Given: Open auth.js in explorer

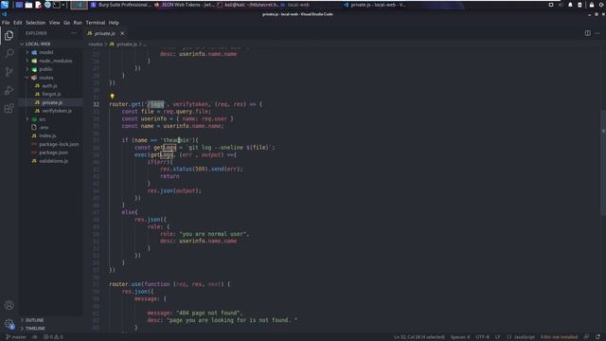Looking at the screenshot, I should 51,86.
